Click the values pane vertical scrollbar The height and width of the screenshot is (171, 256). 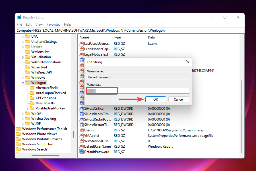[241, 117]
